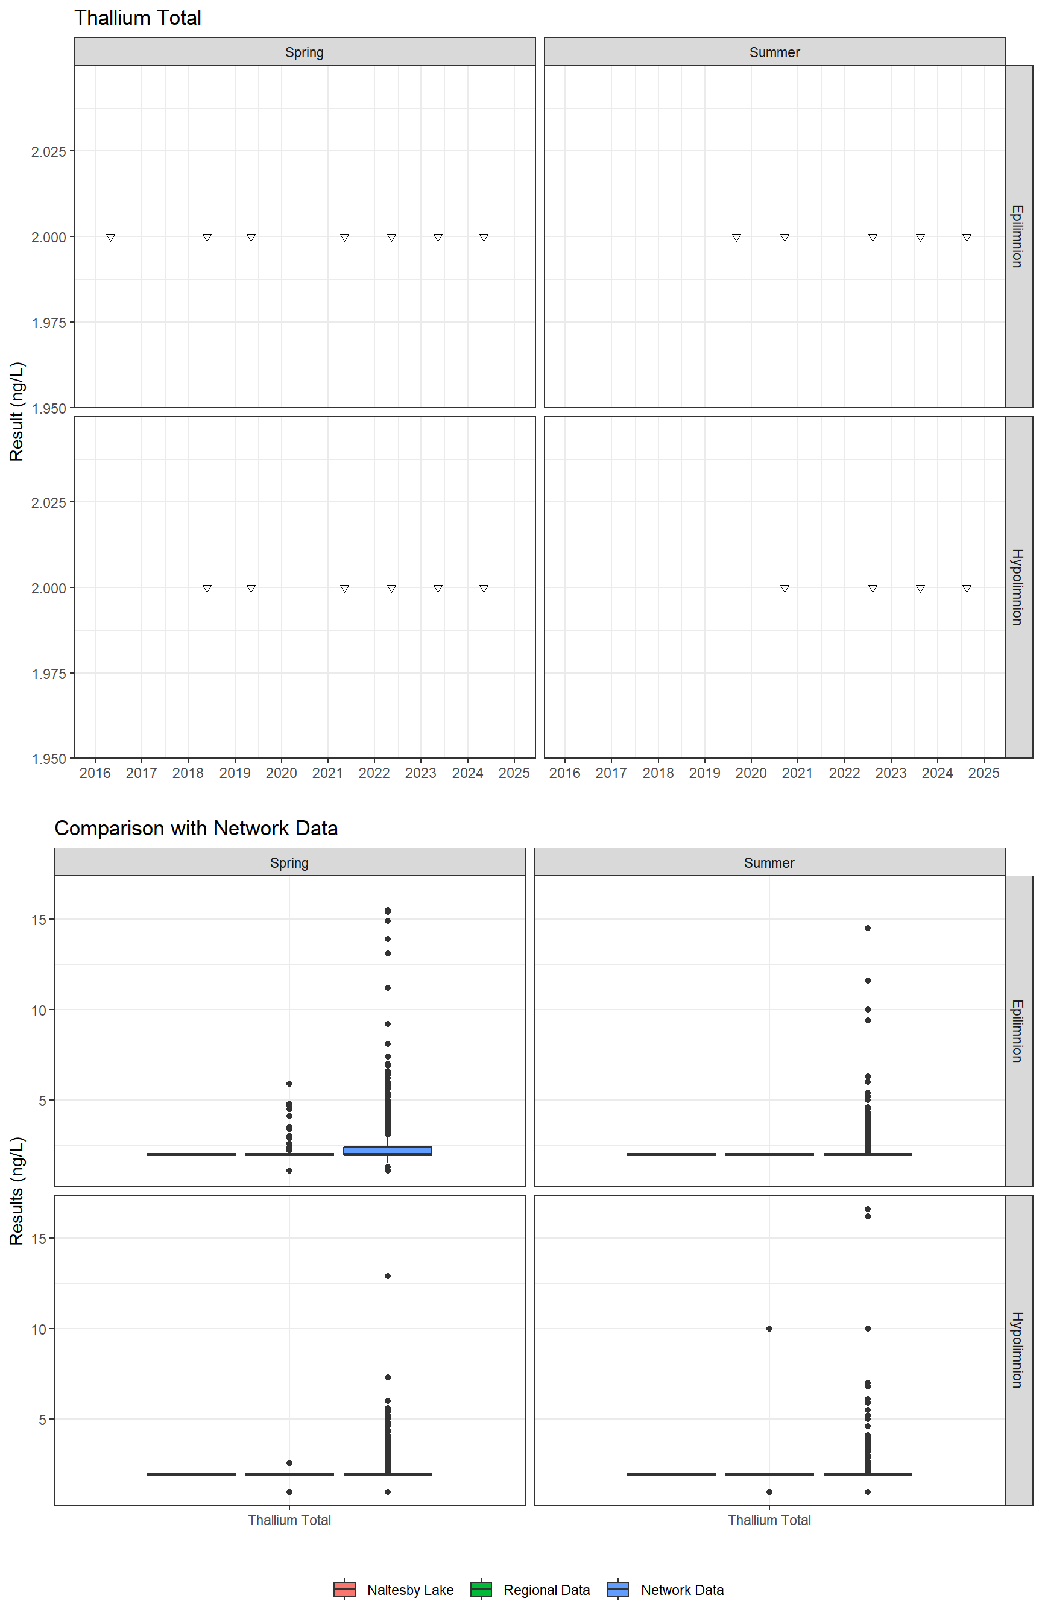1042x1621 pixels.
Task: Select the 'Regional Data' legend label
Action: (547, 1590)
